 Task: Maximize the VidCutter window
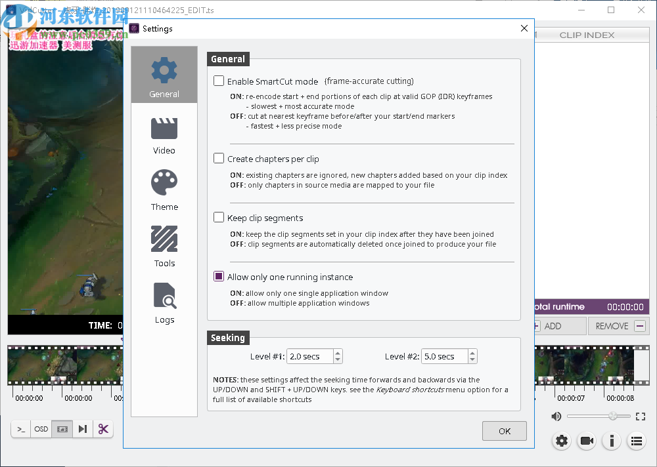tap(611, 10)
